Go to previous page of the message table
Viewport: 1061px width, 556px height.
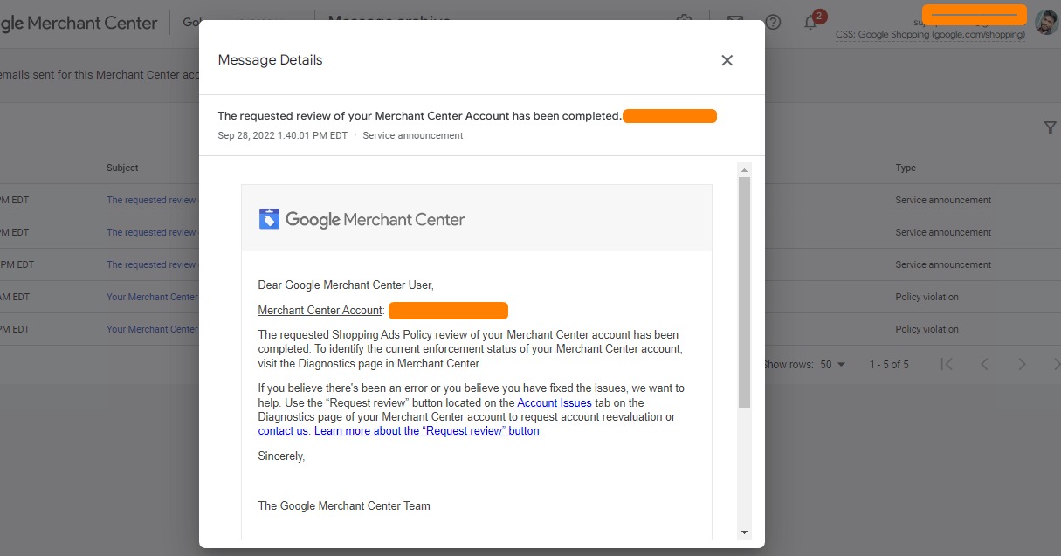tap(984, 364)
